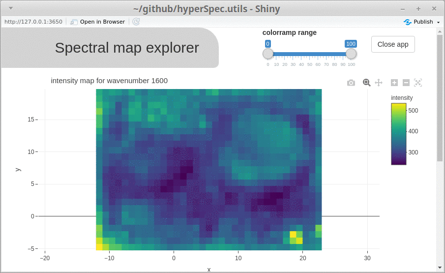Download plot as PNG camera icon
This screenshot has width=445, height=273.
[x=351, y=83]
